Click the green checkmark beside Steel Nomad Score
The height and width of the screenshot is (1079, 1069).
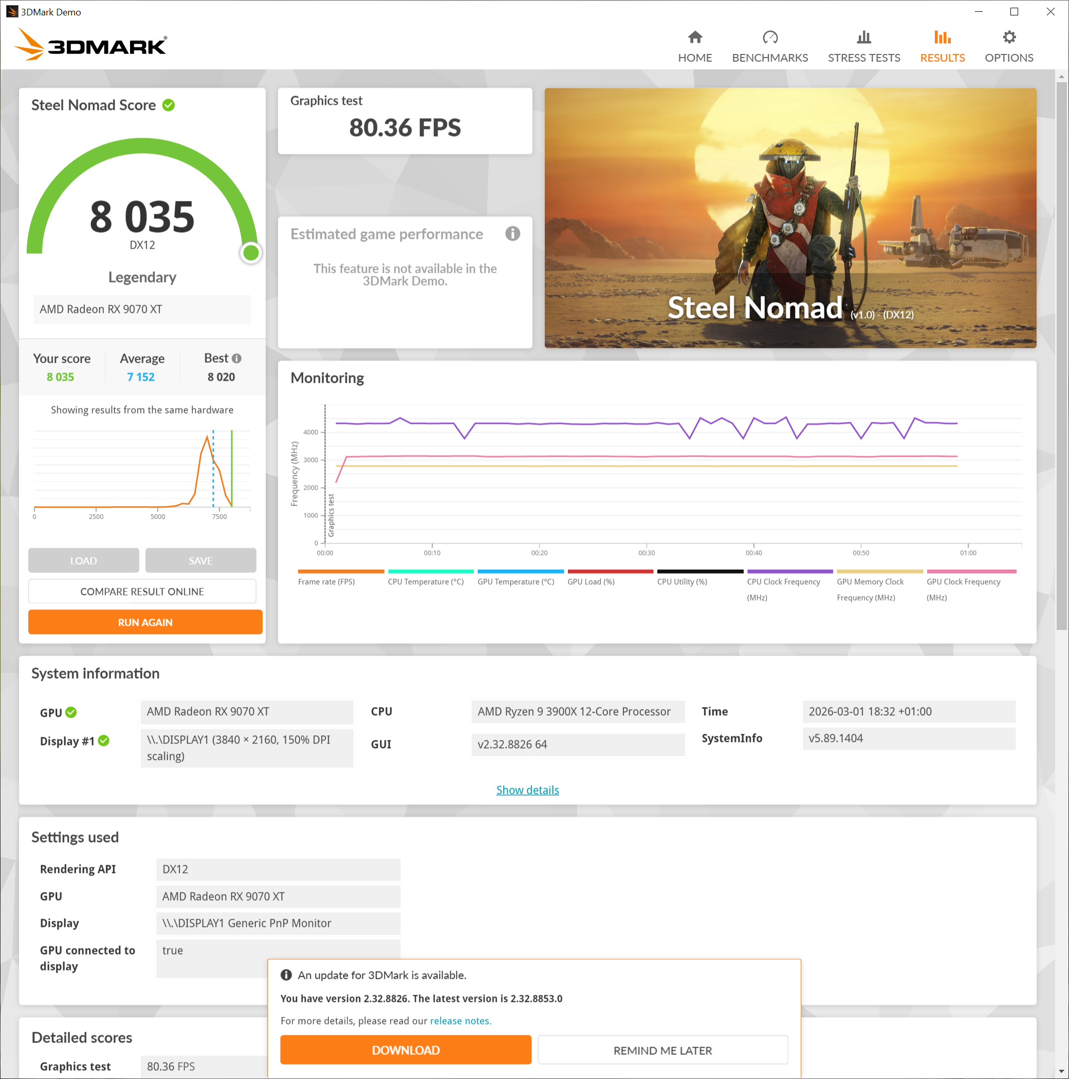(x=169, y=105)
